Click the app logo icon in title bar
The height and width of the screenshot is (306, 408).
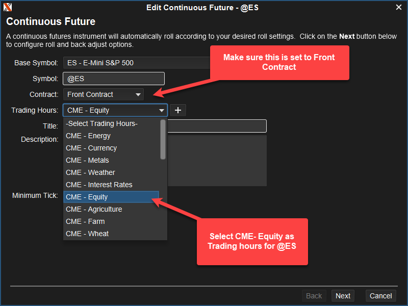pos(8,7)
